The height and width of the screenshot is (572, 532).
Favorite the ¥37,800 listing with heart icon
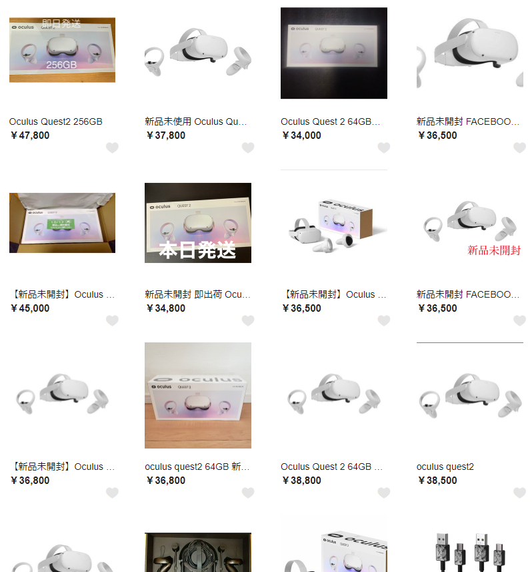(248, 148)
